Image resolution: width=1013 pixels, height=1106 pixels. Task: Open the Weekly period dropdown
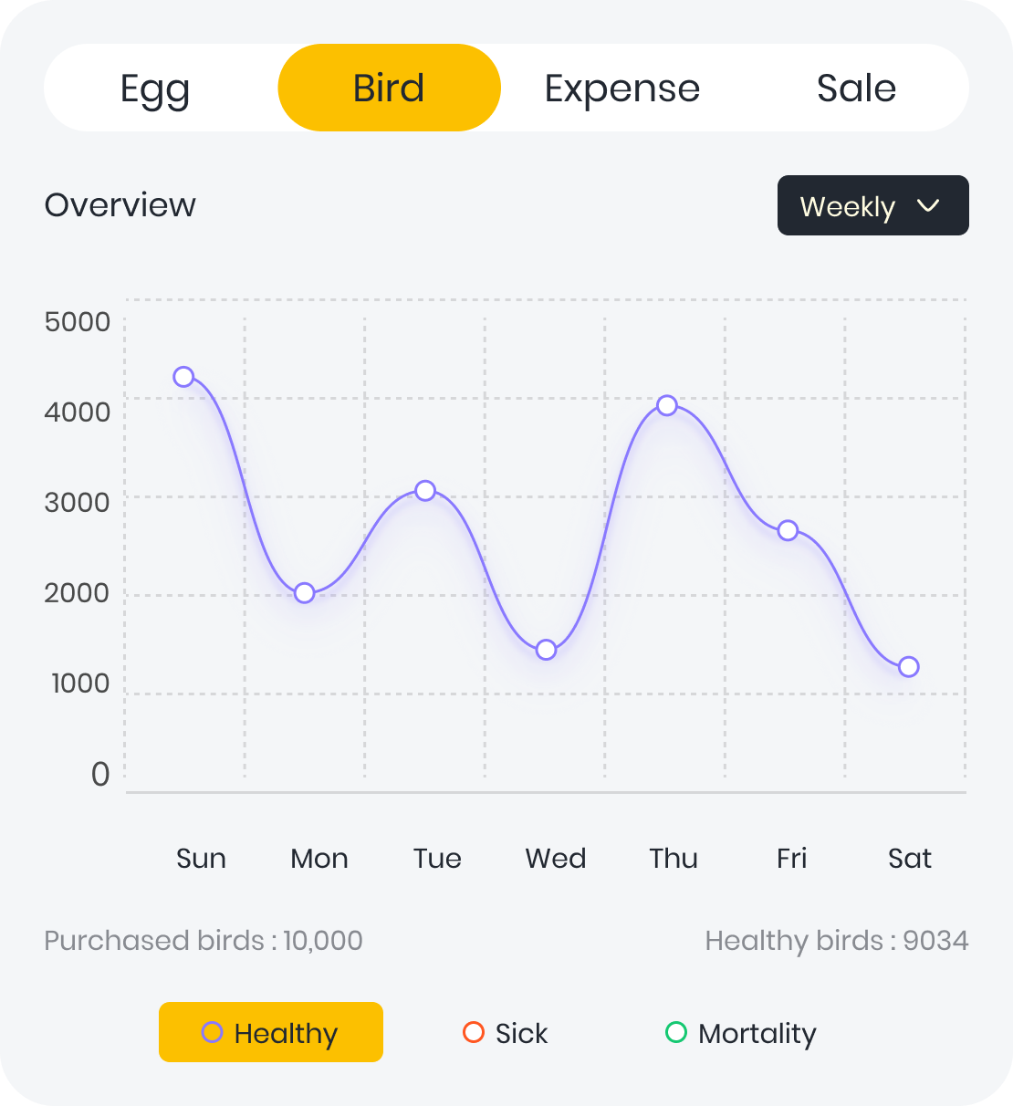872,206
